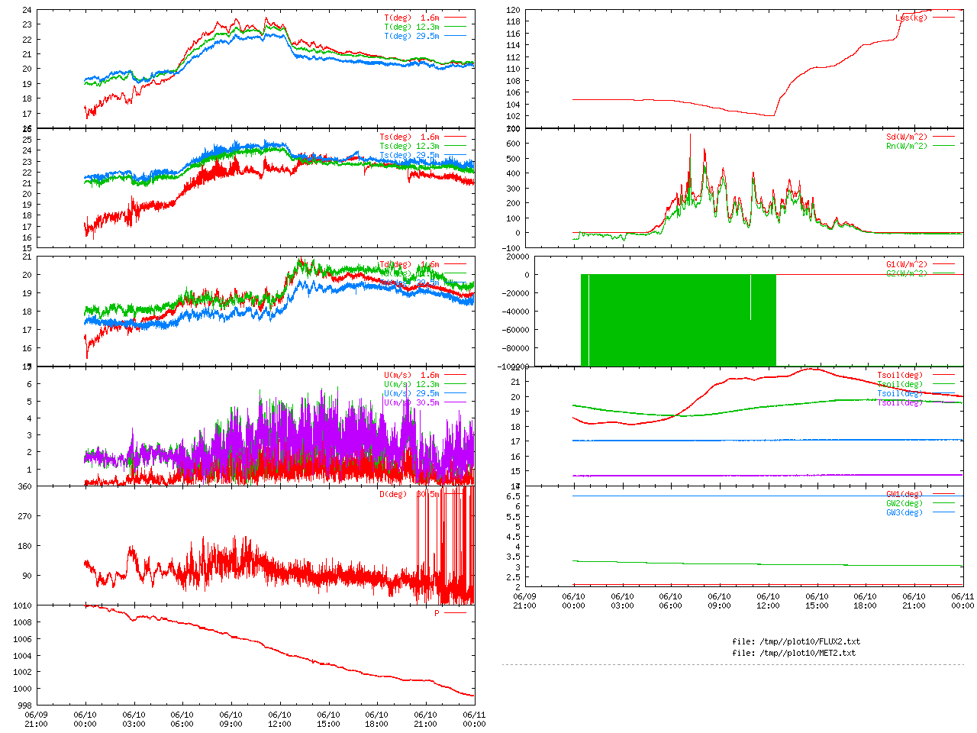Select the 'D(deg) 30.5m' direction legend label
The height and width of the screenshot is (733, 977).
pyautogui.click(x=409, y=495)
